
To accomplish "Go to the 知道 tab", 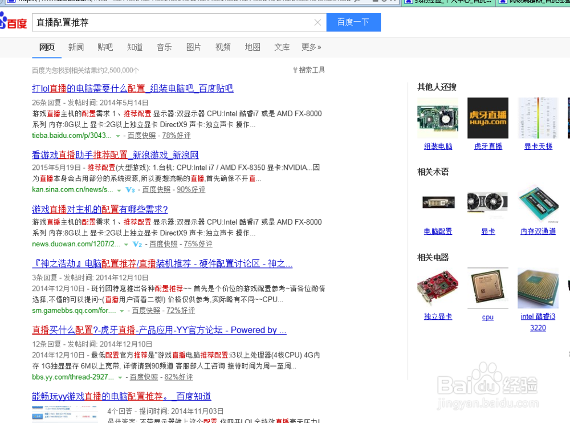I will coord(135,47).
